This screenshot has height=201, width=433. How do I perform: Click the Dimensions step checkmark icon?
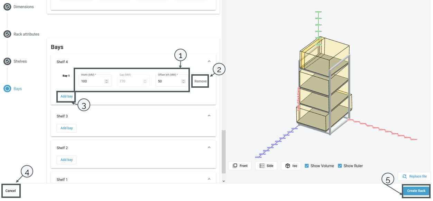[x=7, y=7]
